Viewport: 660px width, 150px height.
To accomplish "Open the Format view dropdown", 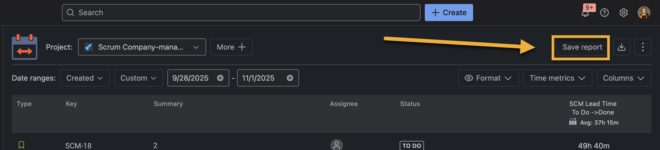I will (x=488, y=78).
